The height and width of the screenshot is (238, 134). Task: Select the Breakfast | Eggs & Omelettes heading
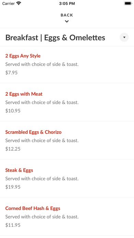[55, 38]
